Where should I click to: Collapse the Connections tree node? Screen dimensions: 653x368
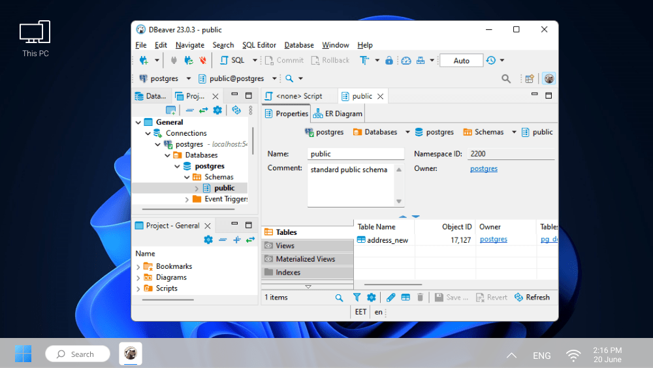tap(148, 133)
